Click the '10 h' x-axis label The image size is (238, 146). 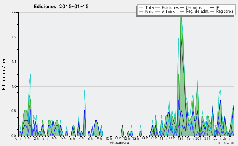[x=109, y=138]
